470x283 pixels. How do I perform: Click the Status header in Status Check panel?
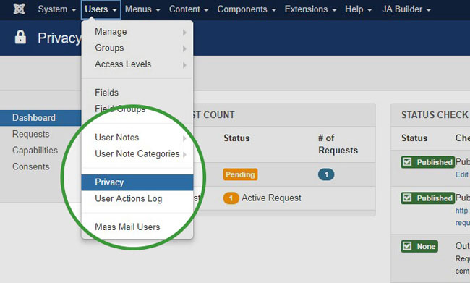pos(414,138)
